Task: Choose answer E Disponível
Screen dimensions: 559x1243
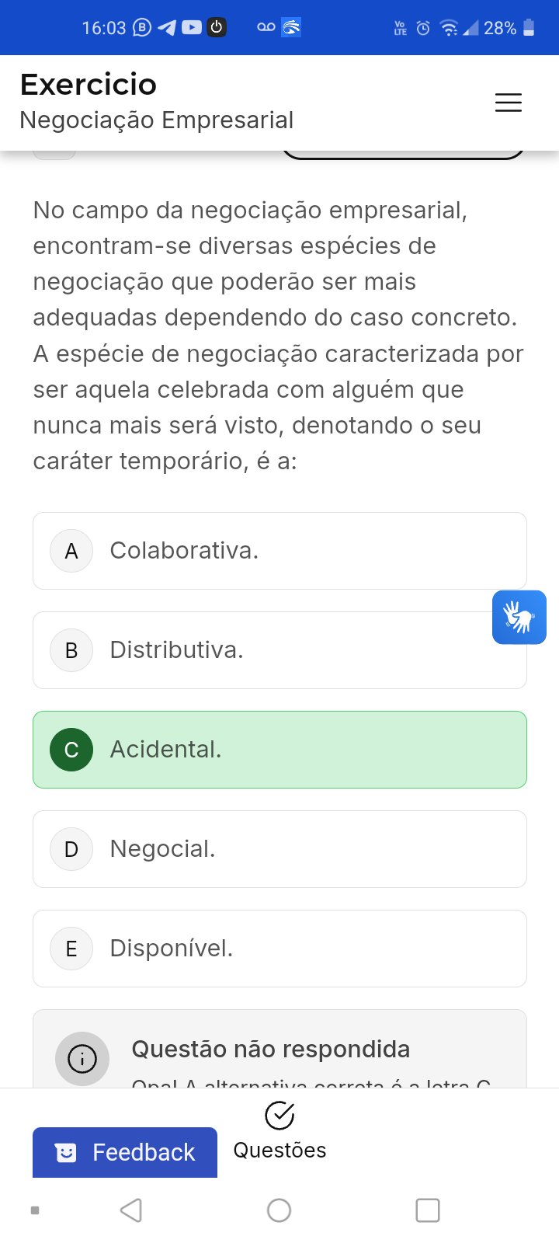Action: pyautogui.click(x=279, y=949)
